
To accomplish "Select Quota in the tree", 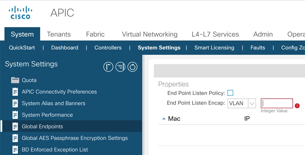I will 29,80.
